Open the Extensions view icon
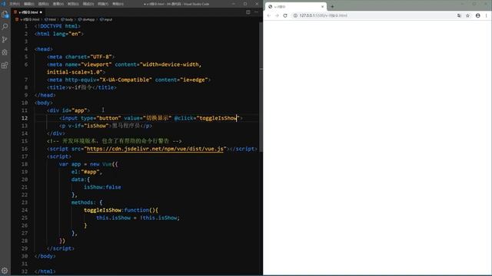This screenshot has height=276, width=492. (5, 65)
